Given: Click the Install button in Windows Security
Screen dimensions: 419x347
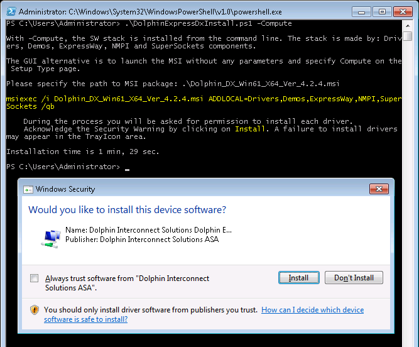Looking at the screenshot, I should click(299, 278).
